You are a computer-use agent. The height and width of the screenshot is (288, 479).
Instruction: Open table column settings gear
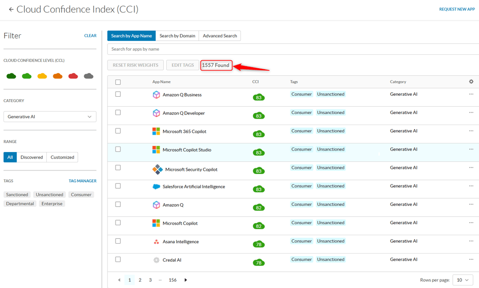(471, 82)
